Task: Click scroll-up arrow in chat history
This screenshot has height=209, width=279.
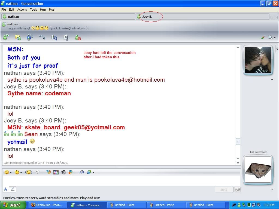Action: [238, 47]
